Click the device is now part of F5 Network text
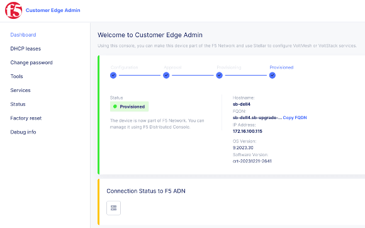 [157, 123]
